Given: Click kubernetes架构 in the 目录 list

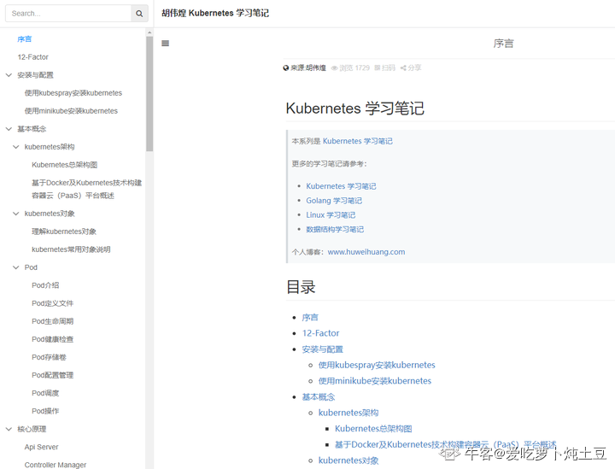Looking at the screenshot, I should click(x=348, y=413).
